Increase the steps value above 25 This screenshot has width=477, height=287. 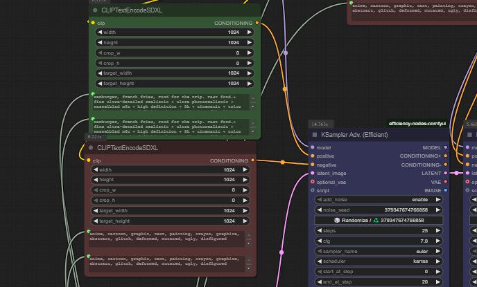(438, 230)
